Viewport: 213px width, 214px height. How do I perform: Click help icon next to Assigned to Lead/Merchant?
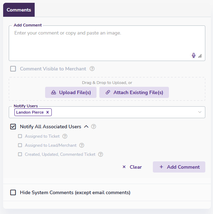(x=82, y=145)
